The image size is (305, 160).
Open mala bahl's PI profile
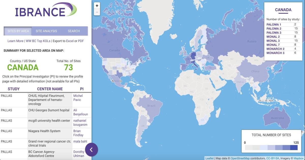[x=80, y=142]
